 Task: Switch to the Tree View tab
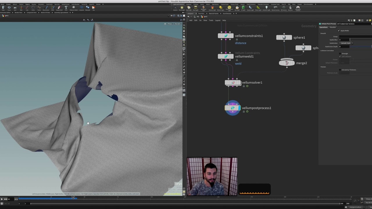201,13
